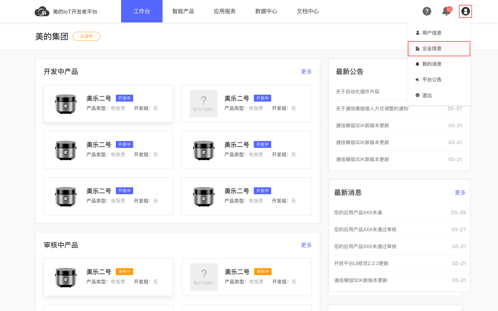Open message 通信模组SDK新版本更新 in 最新消息
Screen dimensions: 498x311
click(361, 280)
